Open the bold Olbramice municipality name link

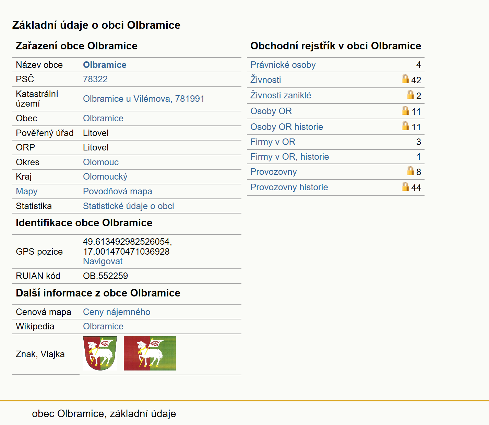[105, 65]
